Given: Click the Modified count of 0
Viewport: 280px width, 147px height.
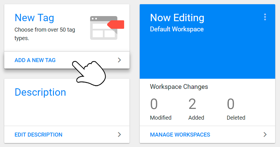Looking at the screenshot, I should [x=154, y=104].
